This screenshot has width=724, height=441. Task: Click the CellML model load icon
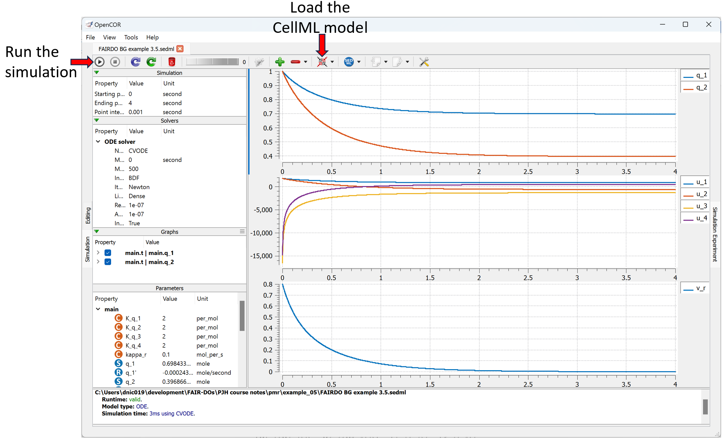(322, 61)
